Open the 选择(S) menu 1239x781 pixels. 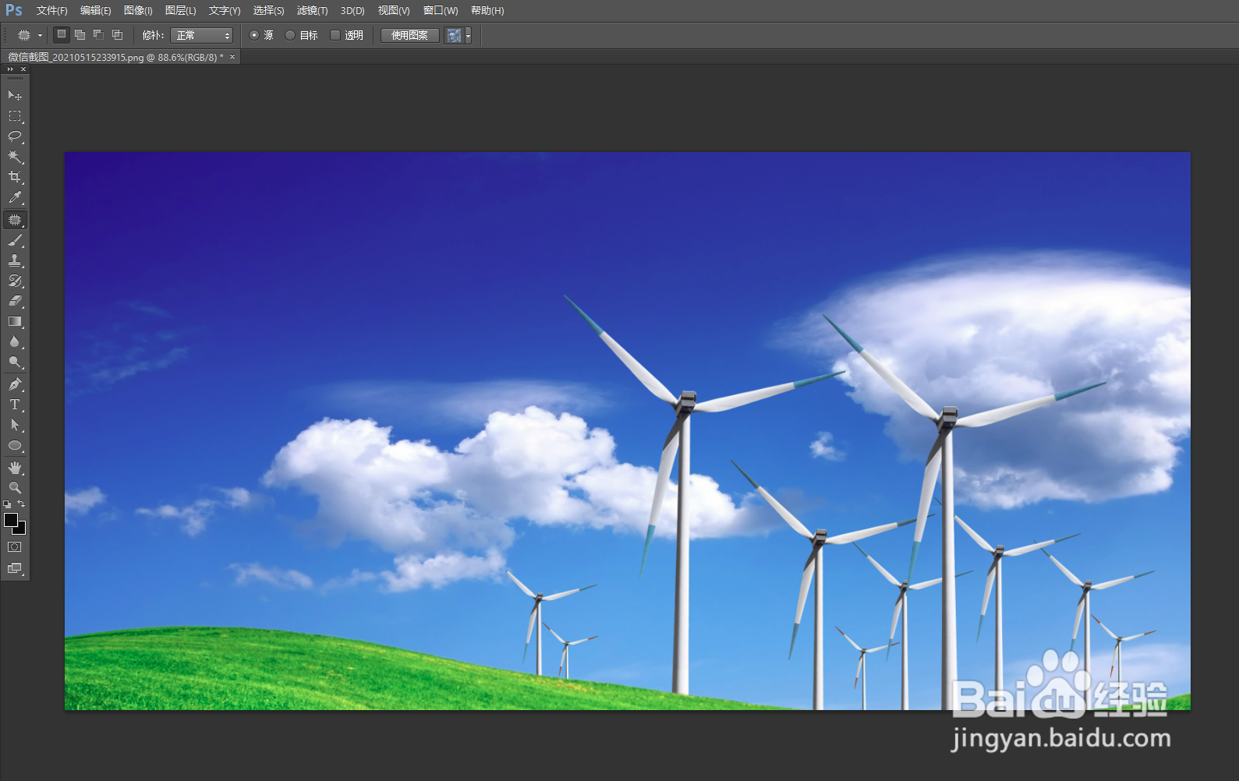click(268, 11)
